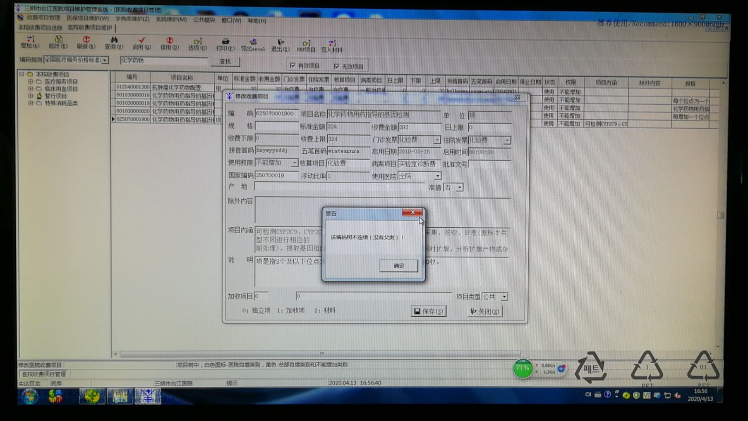
Task: Close the 警告 warning dialog with red X
Action: [x=412, y=212]
